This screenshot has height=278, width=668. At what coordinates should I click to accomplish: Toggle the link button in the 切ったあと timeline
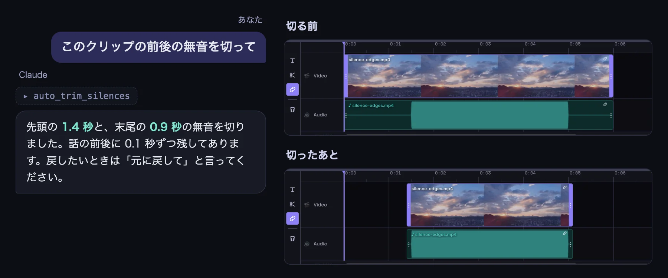point(292,218)
